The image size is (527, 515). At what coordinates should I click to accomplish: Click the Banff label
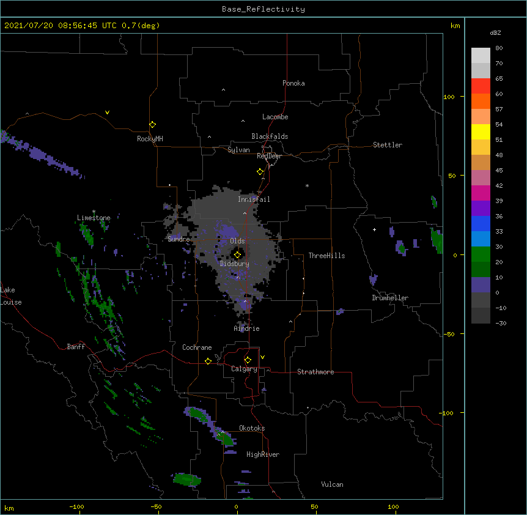pyautogui.click(x=76, y=347)
